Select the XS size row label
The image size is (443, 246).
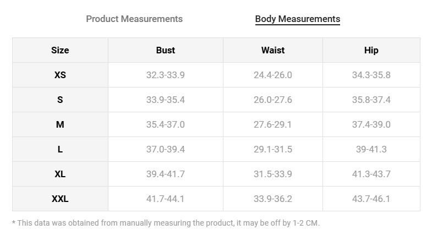pyautogui.click(x=60, y=75)
